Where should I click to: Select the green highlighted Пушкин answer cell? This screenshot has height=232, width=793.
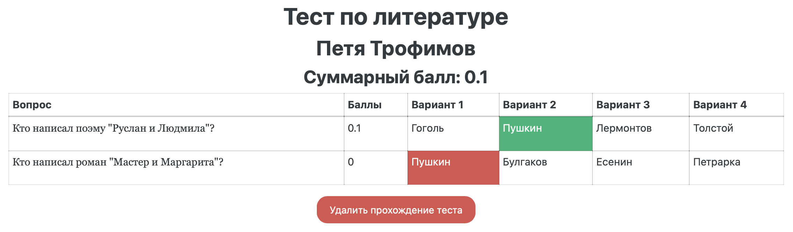[x=545, y=133]
